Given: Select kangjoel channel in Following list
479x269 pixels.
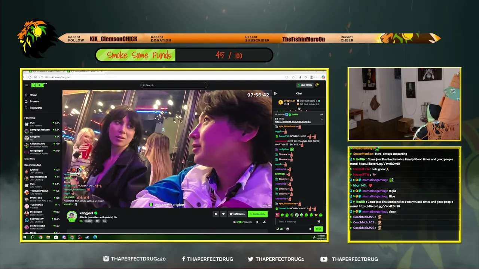Looking at the screenshot, I should coord(42,137).
